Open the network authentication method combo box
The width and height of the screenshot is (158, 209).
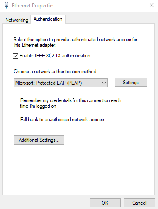tap(61, 83)
